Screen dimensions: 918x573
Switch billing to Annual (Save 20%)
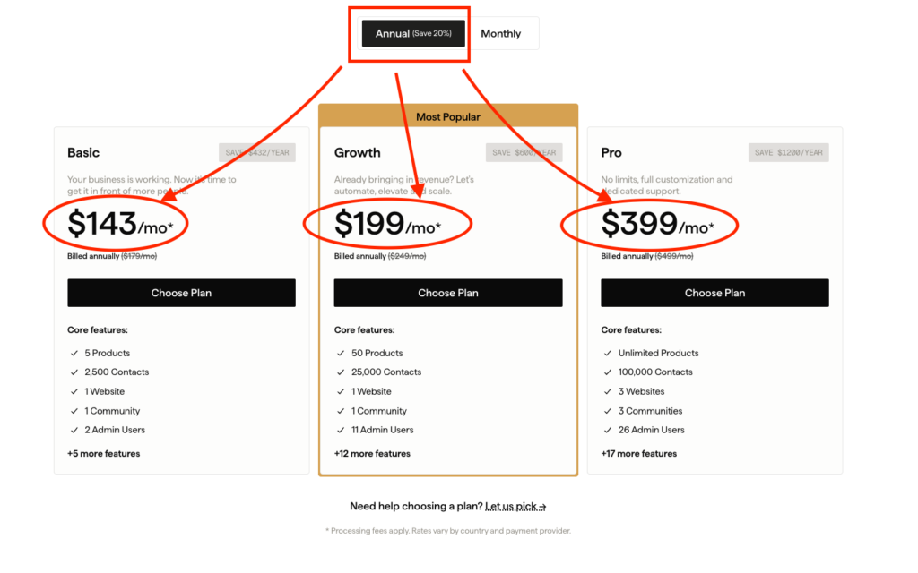(x=413, y=33)
